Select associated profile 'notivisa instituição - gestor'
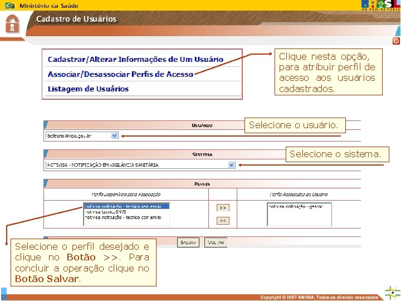401x301 pixels. (x=295, y=206)
